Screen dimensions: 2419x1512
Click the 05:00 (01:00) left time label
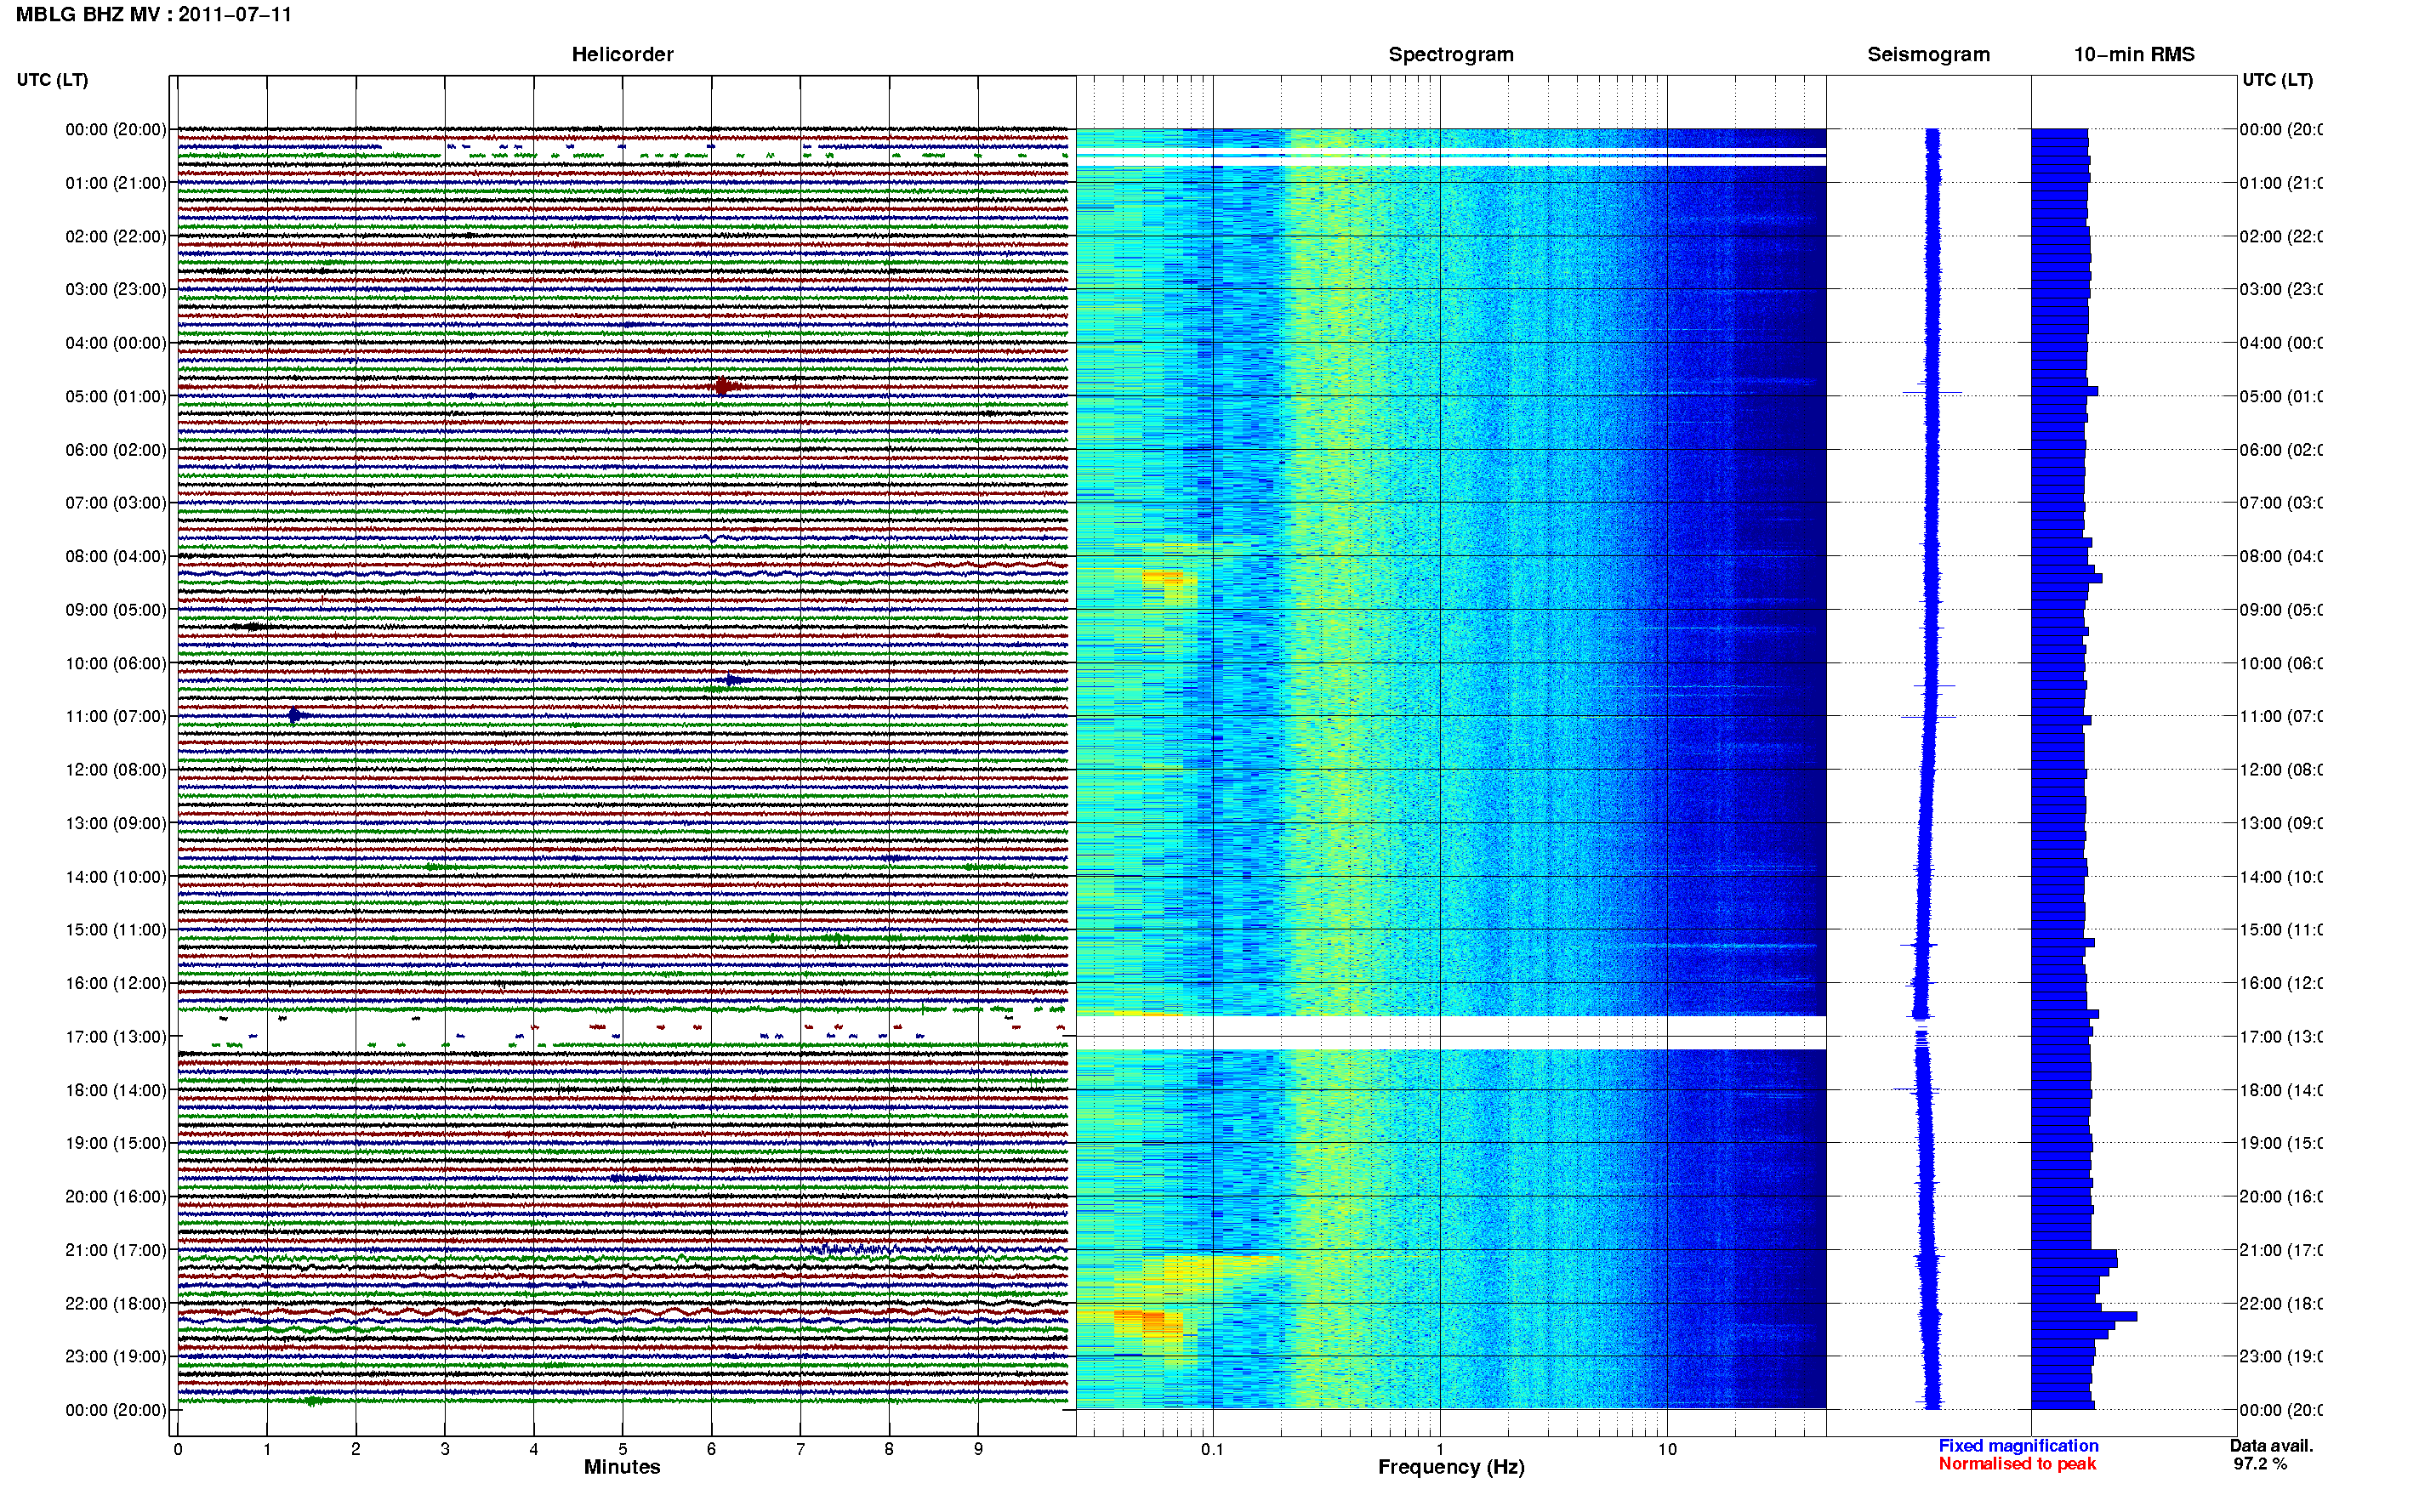pos(116,397)
